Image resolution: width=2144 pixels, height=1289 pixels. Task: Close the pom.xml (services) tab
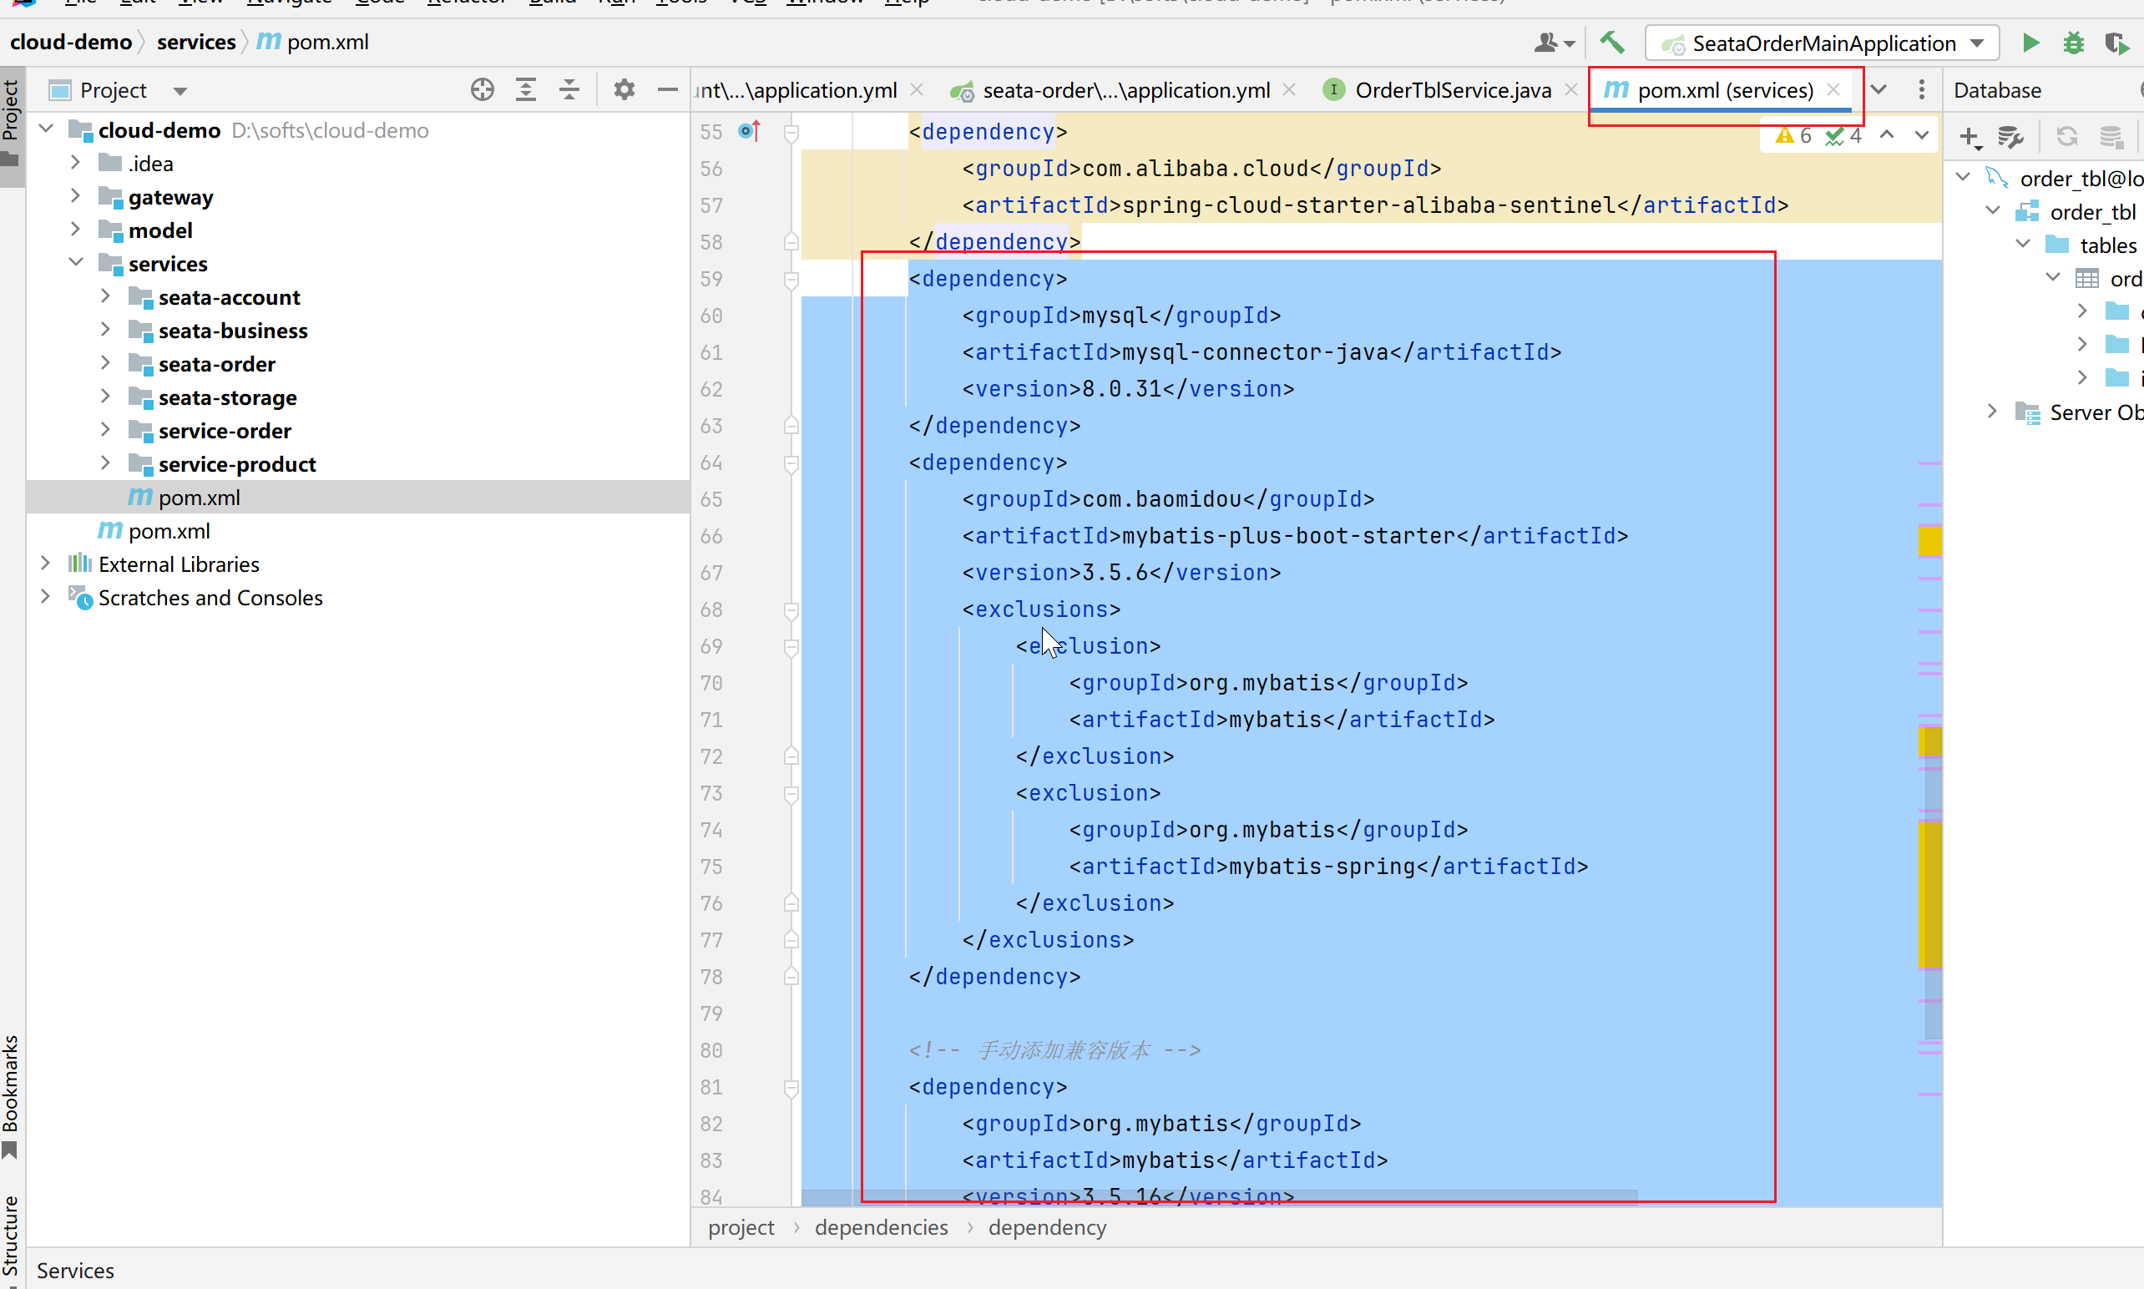1833,89
